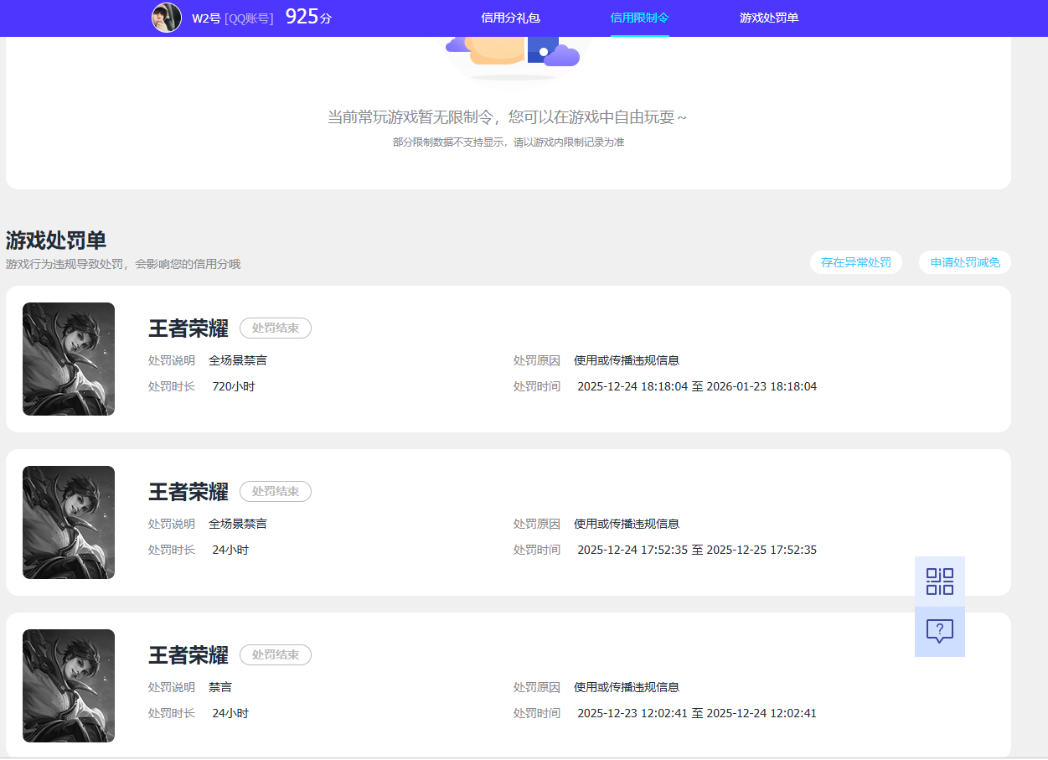Viewport: 1048px width, 760px height.
Task: Open hero thumbnail on the 2025-12-23 12:02:41 card
Action: pyautogui.click(x=69, y=685)
